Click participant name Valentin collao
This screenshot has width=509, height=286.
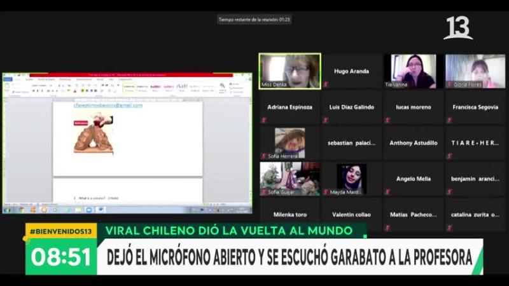[x=352, y=215]
